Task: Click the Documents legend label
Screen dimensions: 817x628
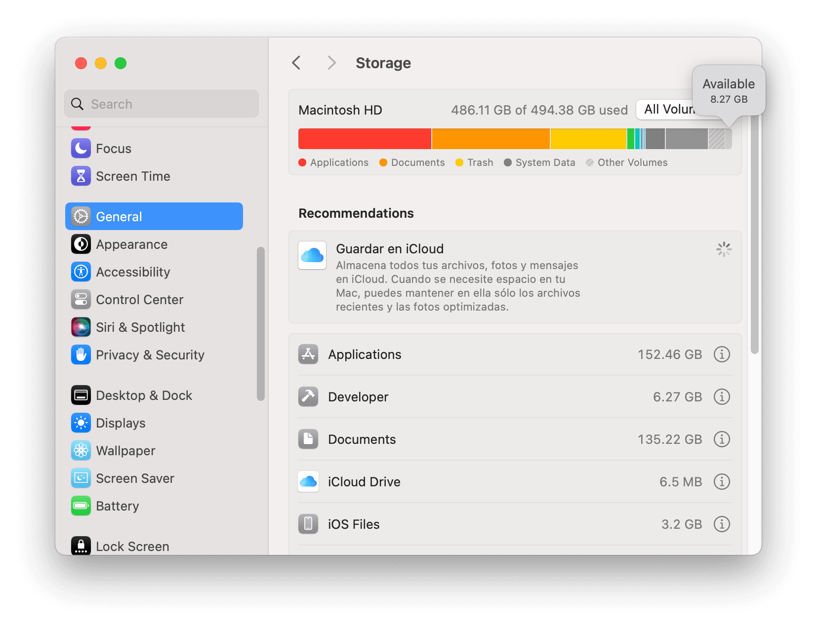Action: tap(418, 162)
